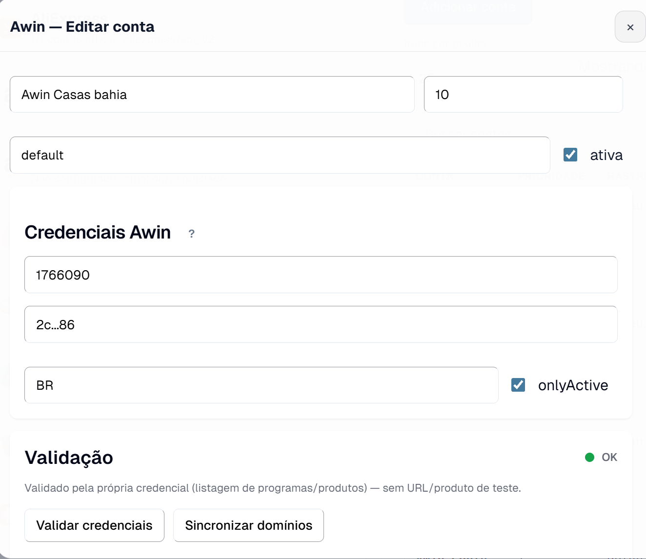Viewport: 646px width, 559px height.
Task: Click the masked token field 2c...86
Action: [321, 324]
